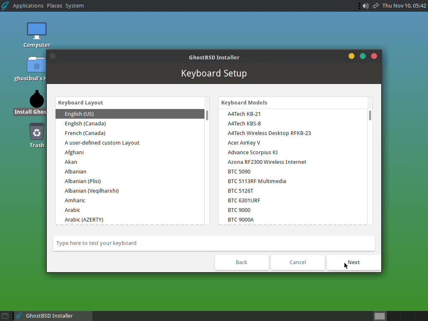Open the Places menu

tap(54, 5)
